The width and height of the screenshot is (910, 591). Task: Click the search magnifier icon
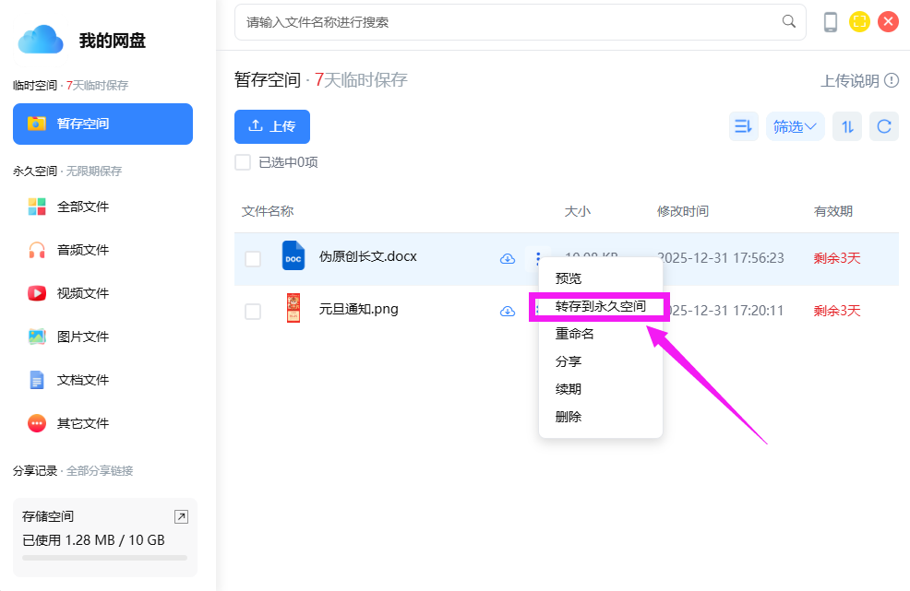coord(789,21)
